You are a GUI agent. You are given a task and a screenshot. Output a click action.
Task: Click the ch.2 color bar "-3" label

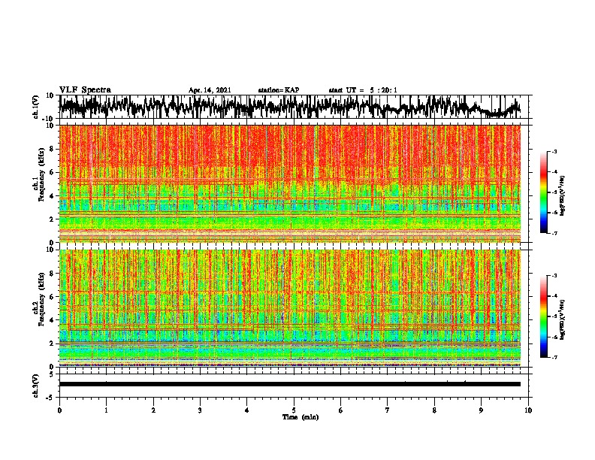tap(554, 276)
